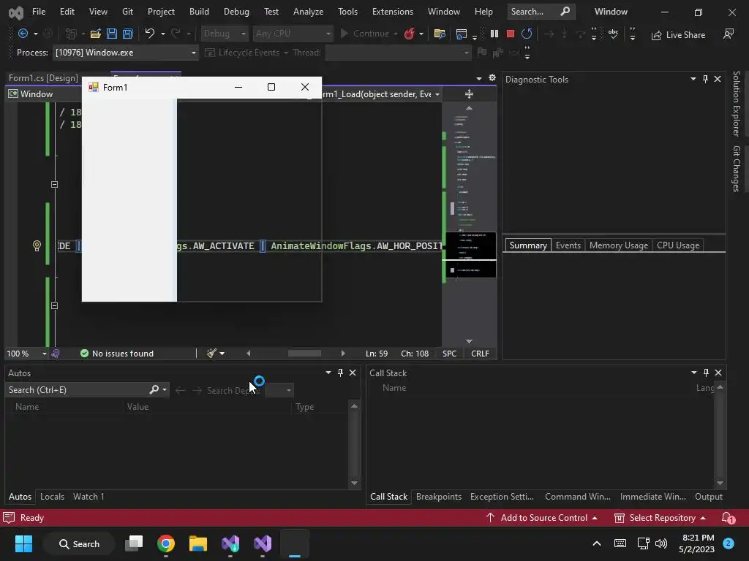Click the Continue debugging button
Viewport: 749px width, 561px height.
[365, 34]
